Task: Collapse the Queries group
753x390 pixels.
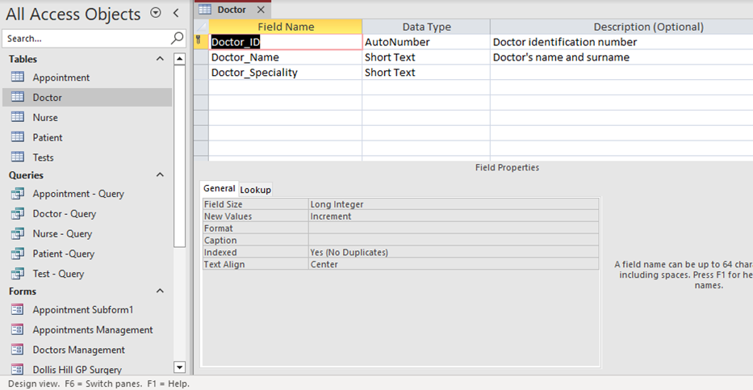Action: (160, 175)
